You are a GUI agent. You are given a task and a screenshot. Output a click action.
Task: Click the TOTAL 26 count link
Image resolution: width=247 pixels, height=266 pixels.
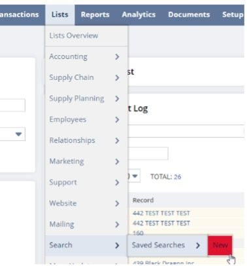point(178,177)
